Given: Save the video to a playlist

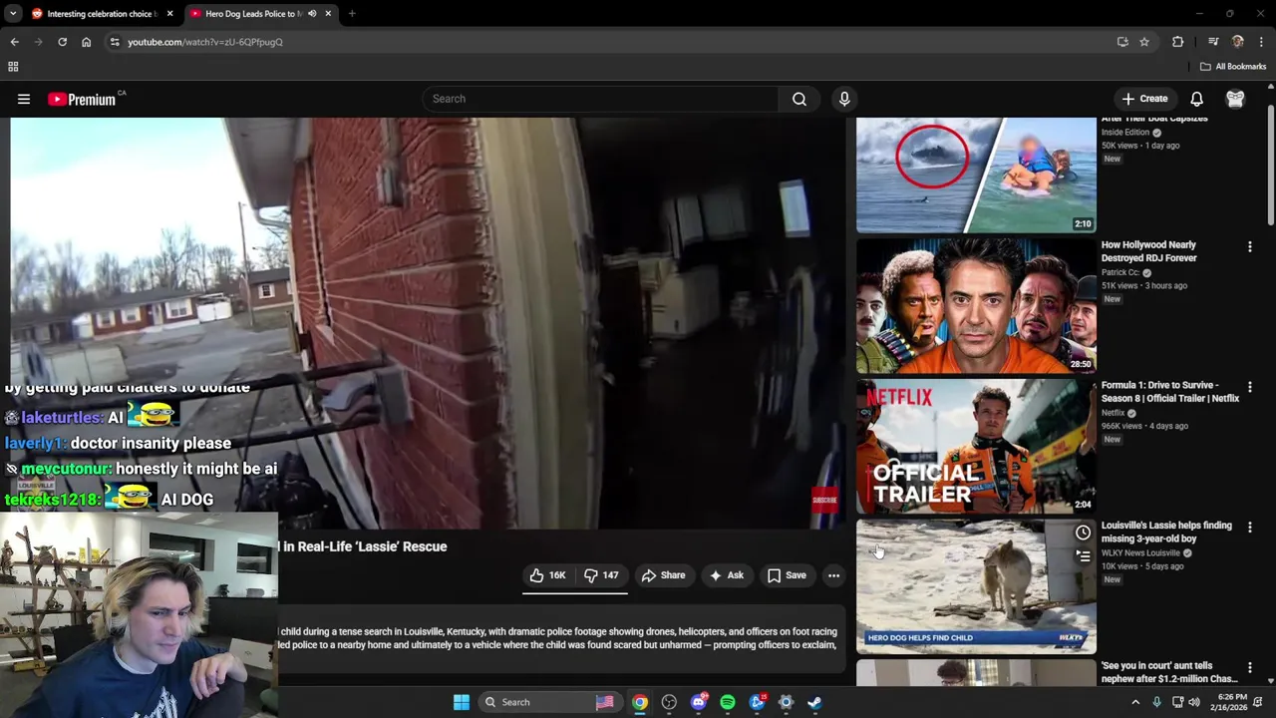Looking at the screenshot, I should coord(787,575).
